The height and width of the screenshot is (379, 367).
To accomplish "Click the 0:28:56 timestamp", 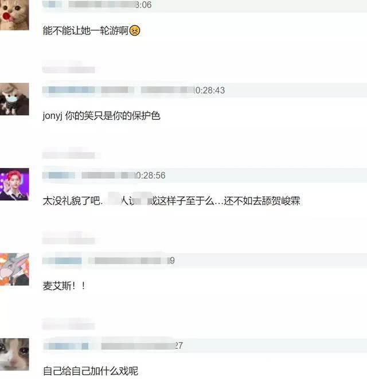I will pos(151,175).
